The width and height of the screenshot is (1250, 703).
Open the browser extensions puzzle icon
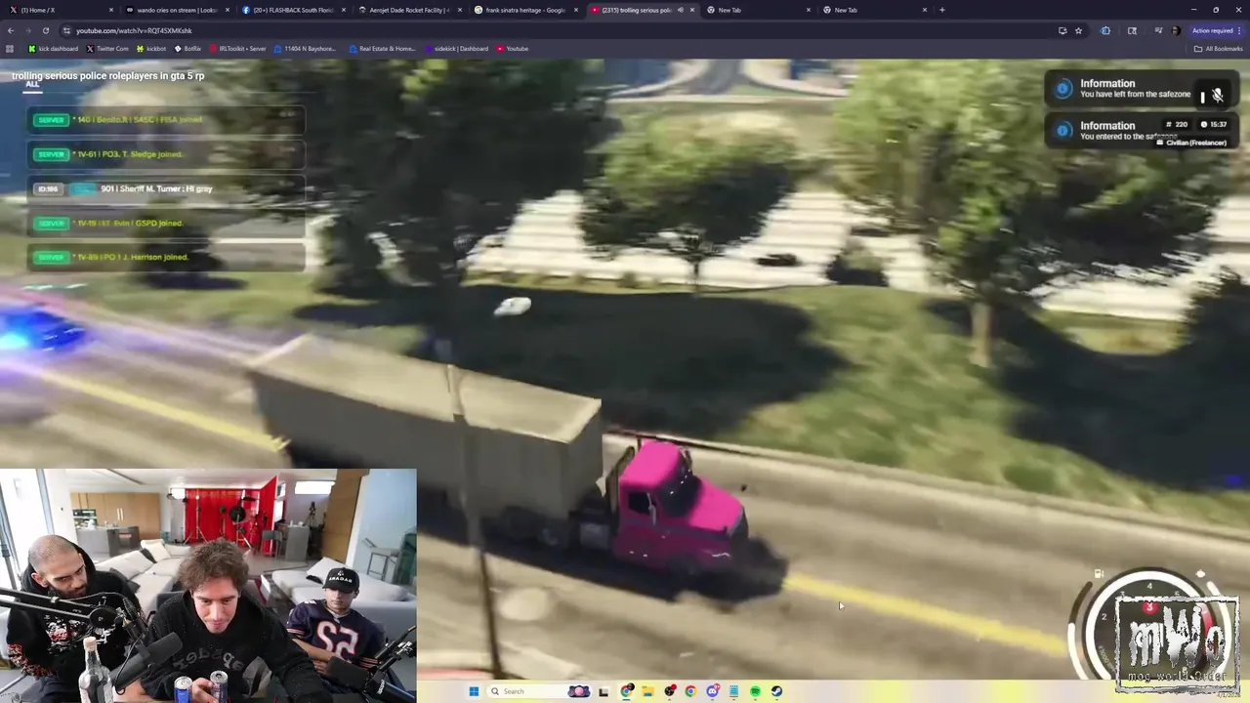1105,30
